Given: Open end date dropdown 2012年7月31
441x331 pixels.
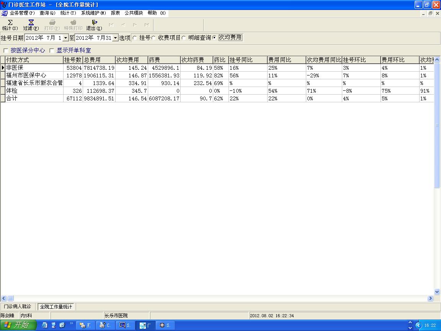Looking at the screenshot, I should (x=115, y=38).
